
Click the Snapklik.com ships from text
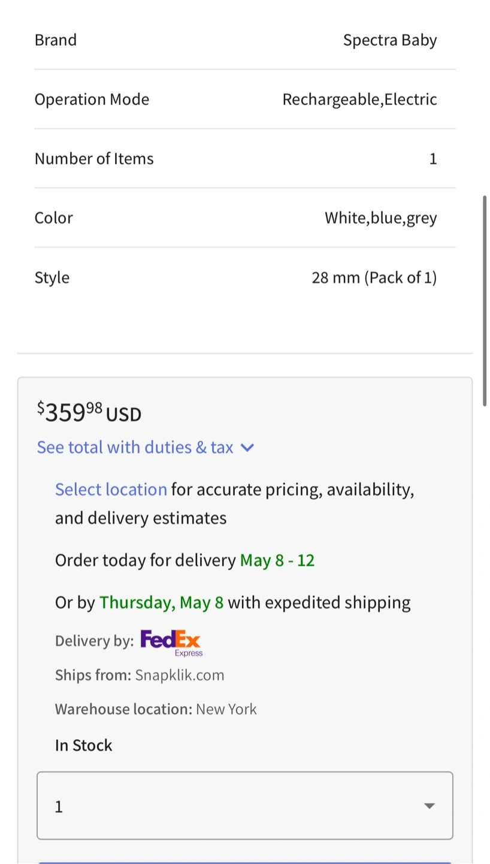tap(180, 675)
